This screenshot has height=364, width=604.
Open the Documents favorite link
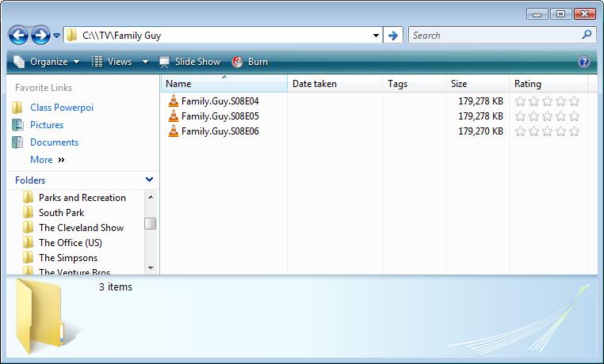pos(55,142)
